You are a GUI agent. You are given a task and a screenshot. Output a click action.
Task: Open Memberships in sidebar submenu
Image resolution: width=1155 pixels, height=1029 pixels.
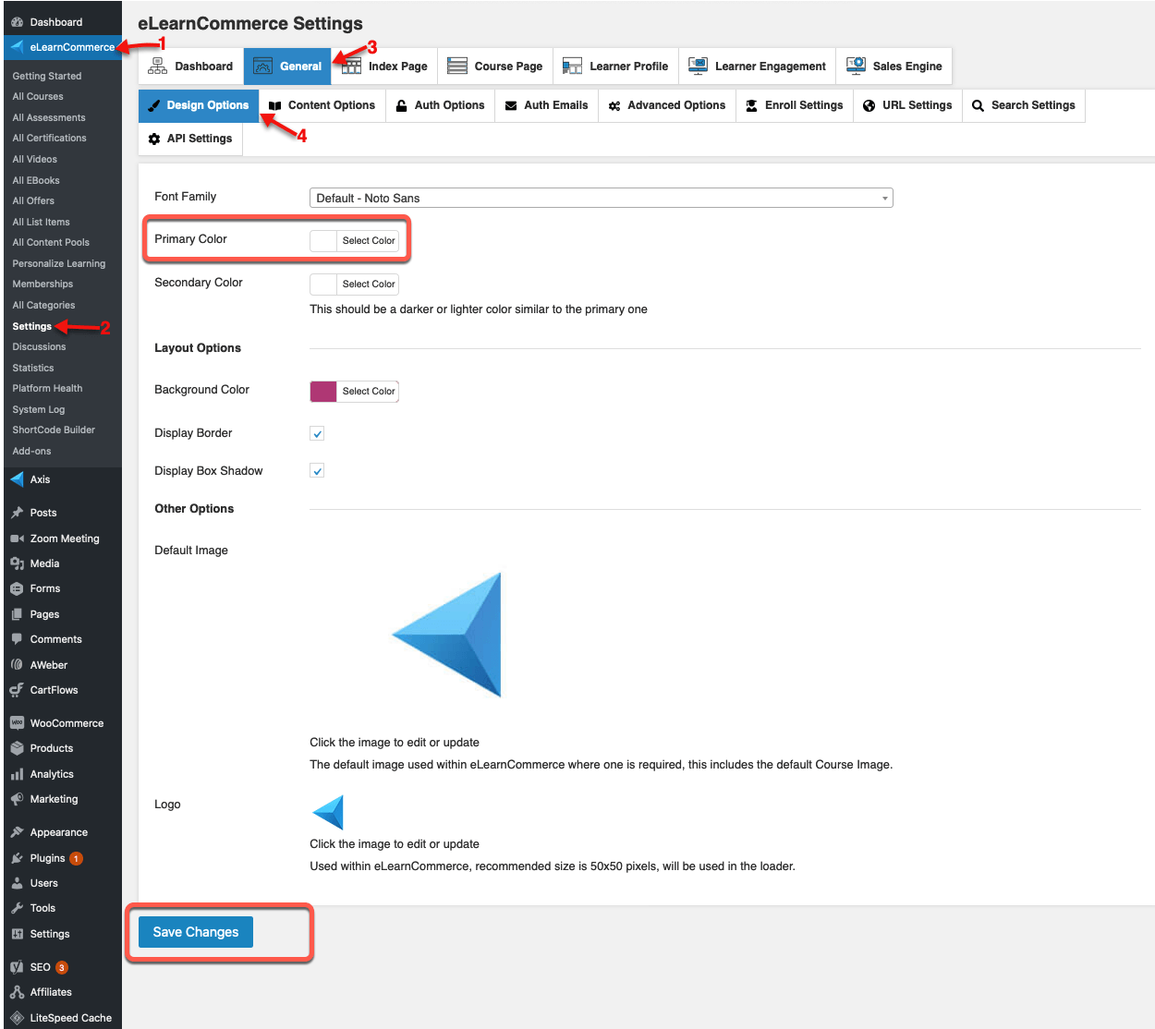(x=43, y=284)
